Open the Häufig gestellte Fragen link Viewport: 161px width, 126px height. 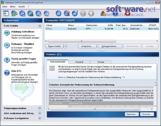24,59
